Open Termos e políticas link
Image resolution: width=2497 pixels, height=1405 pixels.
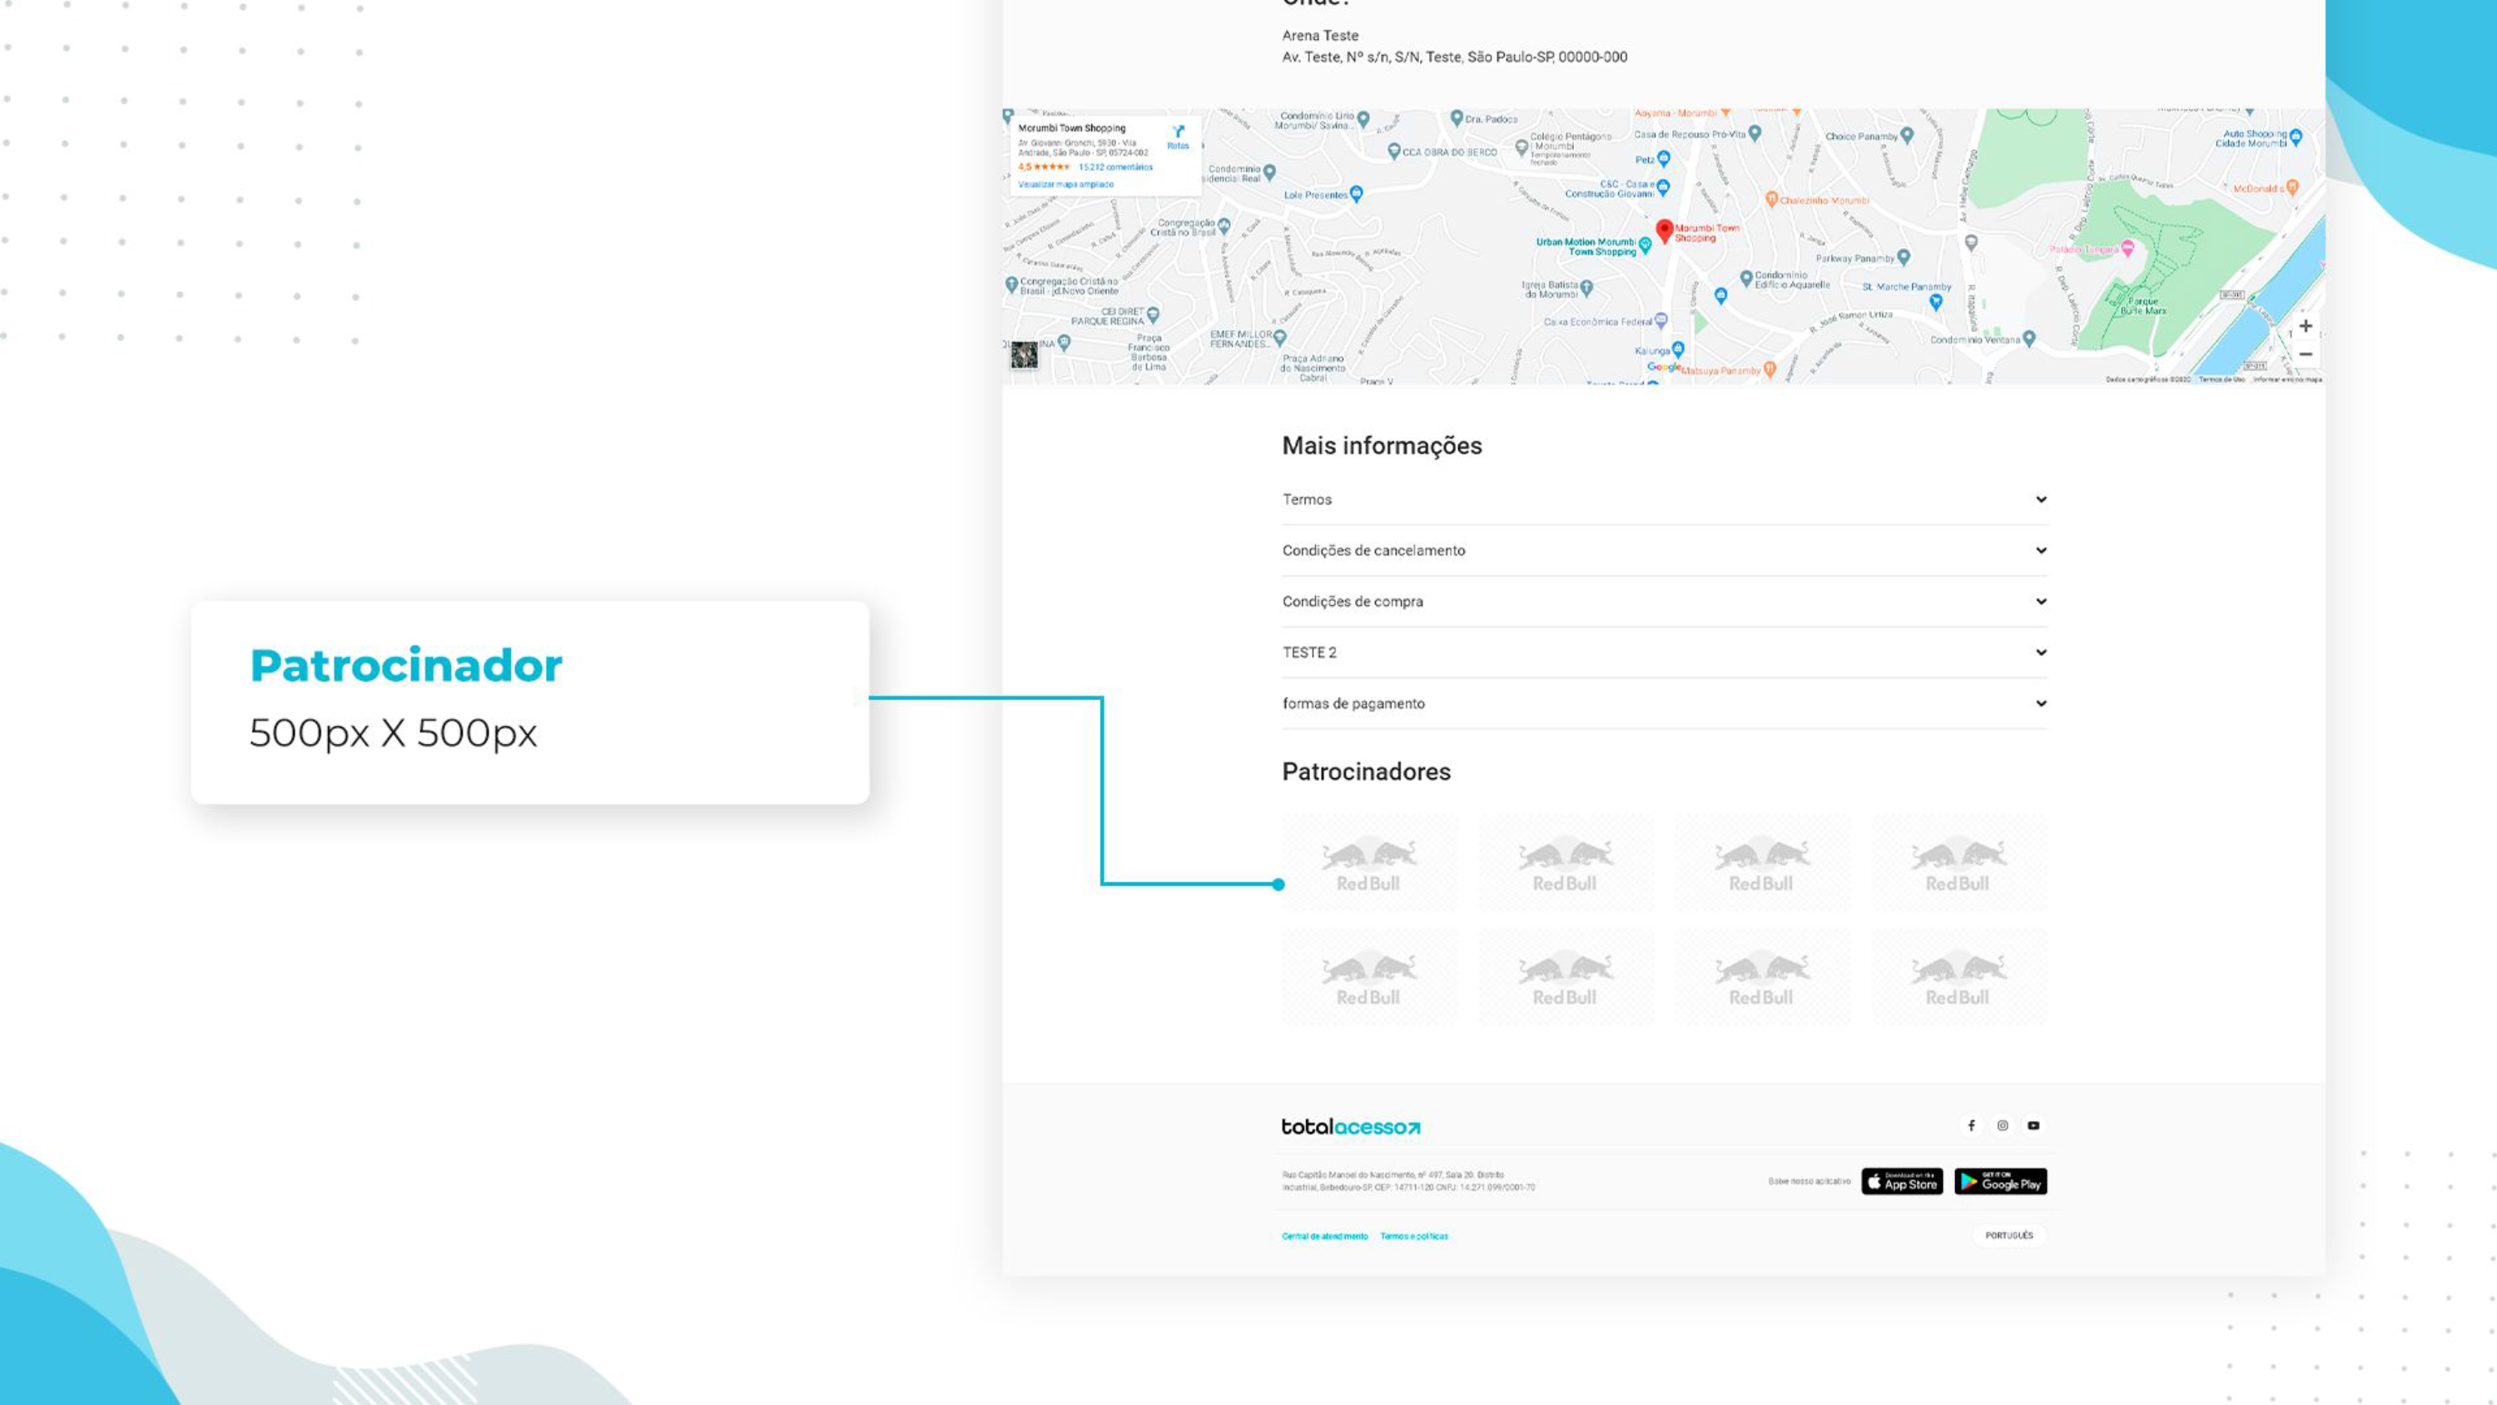[x=1414, y=1236]
